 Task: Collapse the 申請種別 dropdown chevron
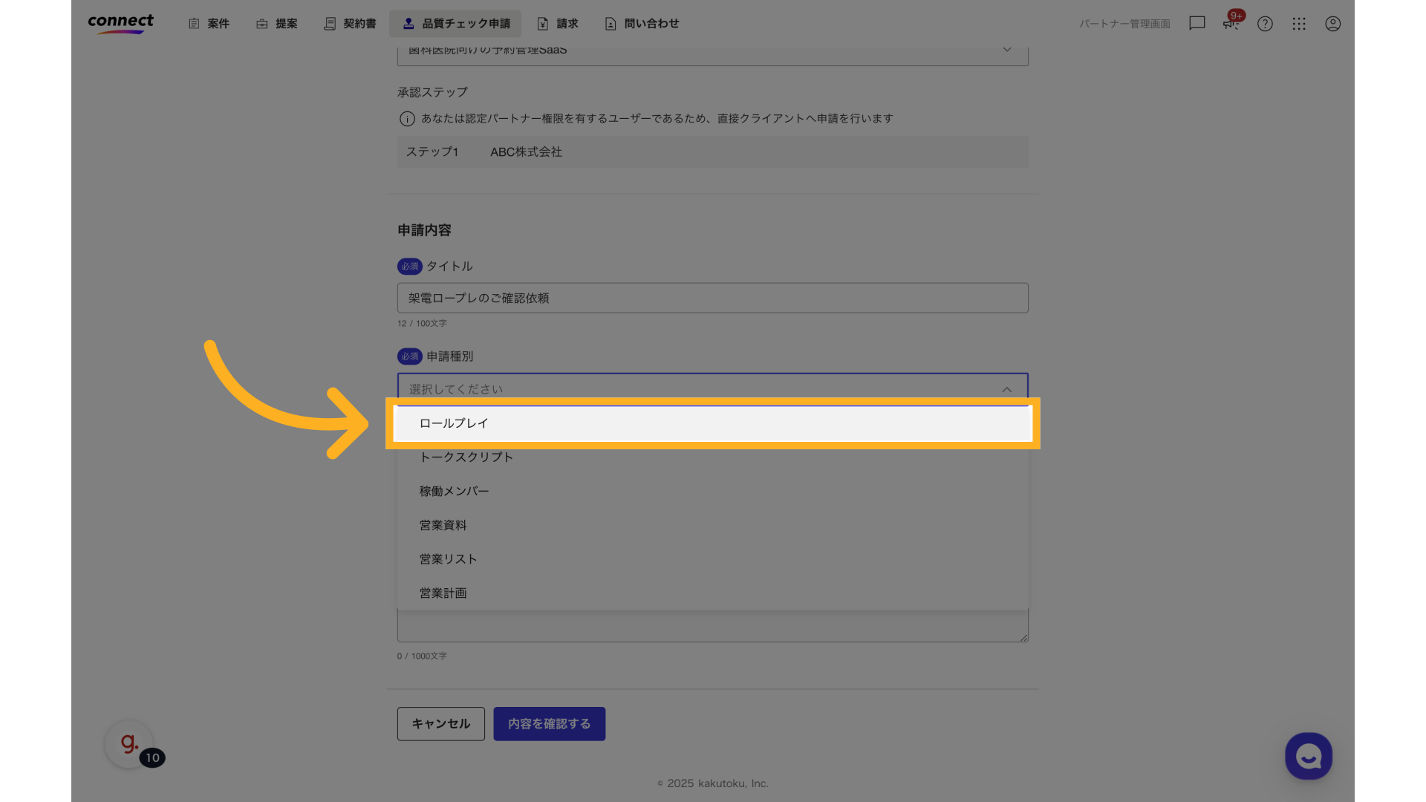click(1007, 389)
